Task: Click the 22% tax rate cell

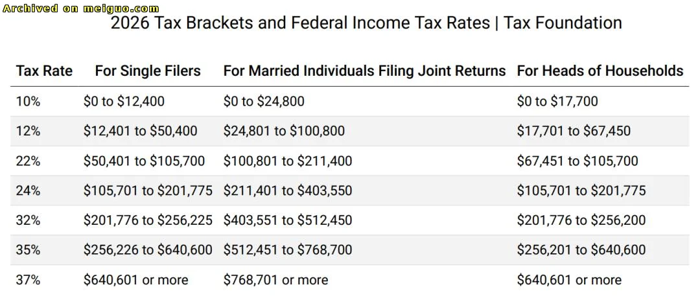Action: click(x=28, y=161)
